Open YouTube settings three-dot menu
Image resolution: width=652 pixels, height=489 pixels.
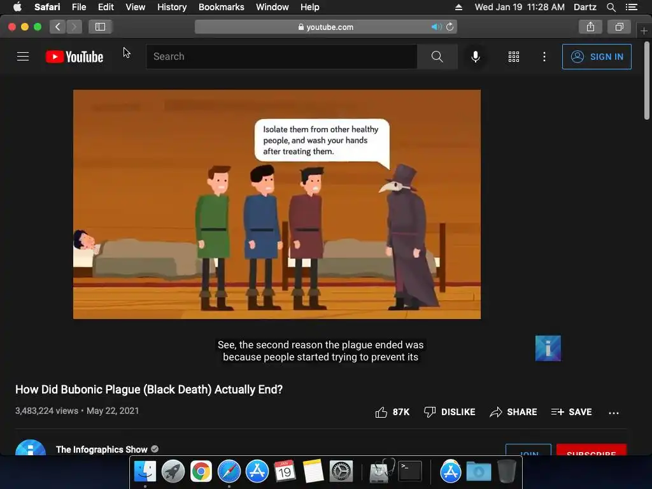point(544,57)
